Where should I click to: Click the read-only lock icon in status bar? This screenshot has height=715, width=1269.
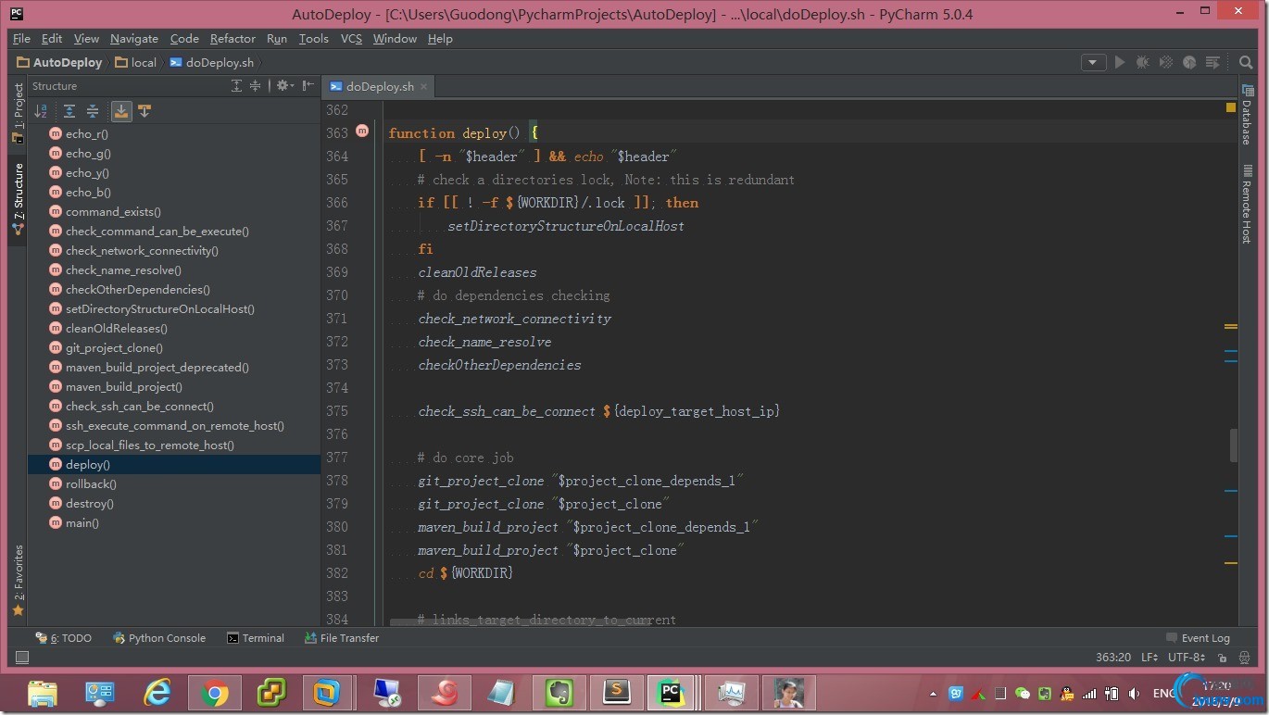coord(1223,658)
